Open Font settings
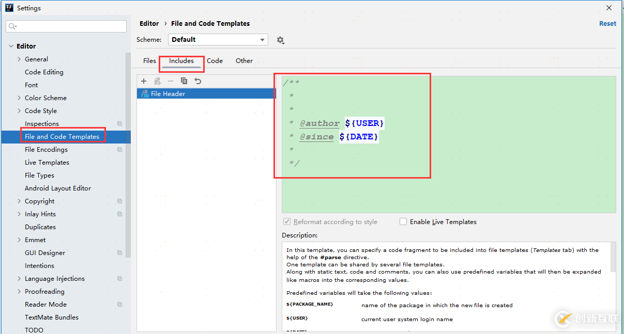Viewport: 624px width, 334px height. pos(32,85)
